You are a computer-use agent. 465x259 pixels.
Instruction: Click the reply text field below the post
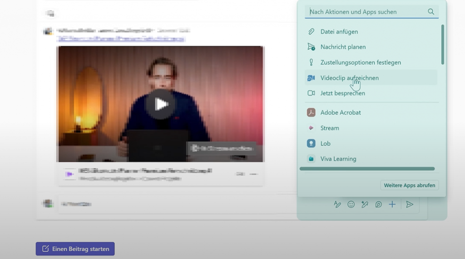pos(196,204)
